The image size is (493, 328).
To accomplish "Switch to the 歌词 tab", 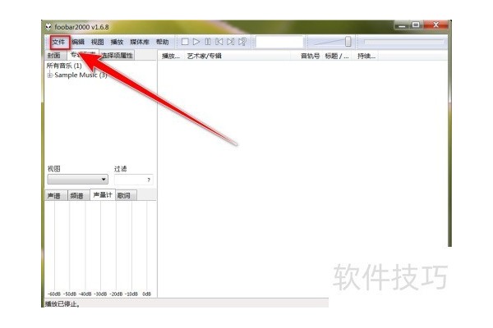I will click(x=124, y=196).
